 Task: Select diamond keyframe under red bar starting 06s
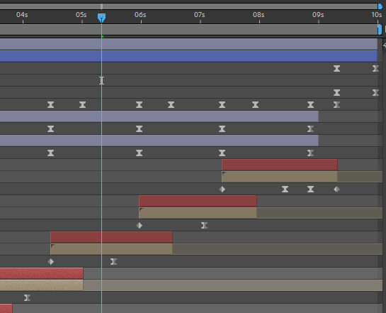(x=140, y=226)
